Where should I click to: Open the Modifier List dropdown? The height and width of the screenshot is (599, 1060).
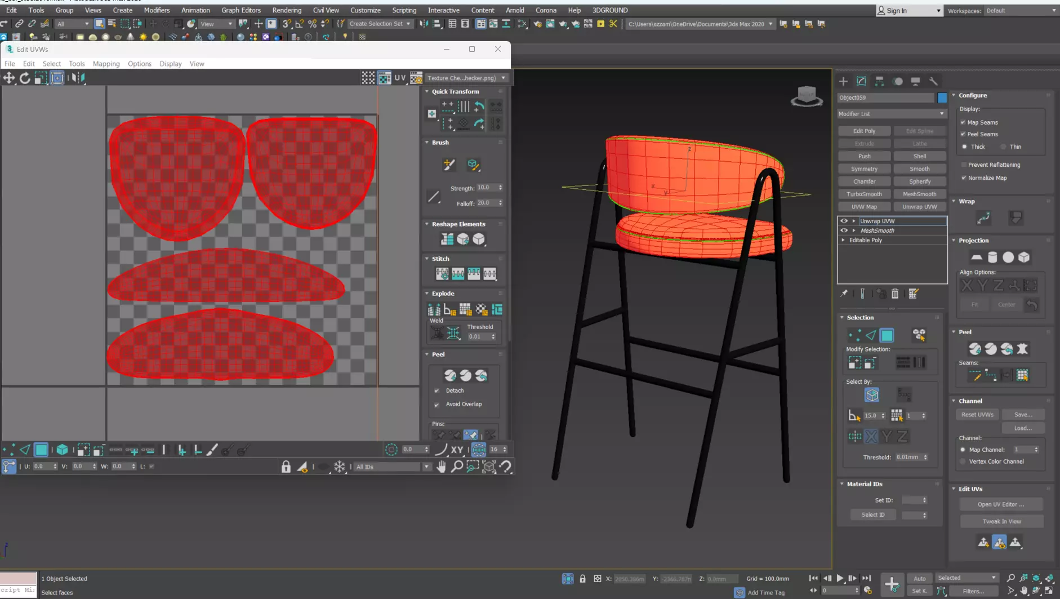pyautogui.click(x=892, y=114)
